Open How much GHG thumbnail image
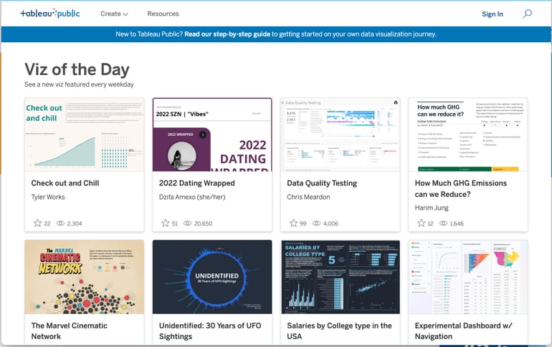 [468, 135]
